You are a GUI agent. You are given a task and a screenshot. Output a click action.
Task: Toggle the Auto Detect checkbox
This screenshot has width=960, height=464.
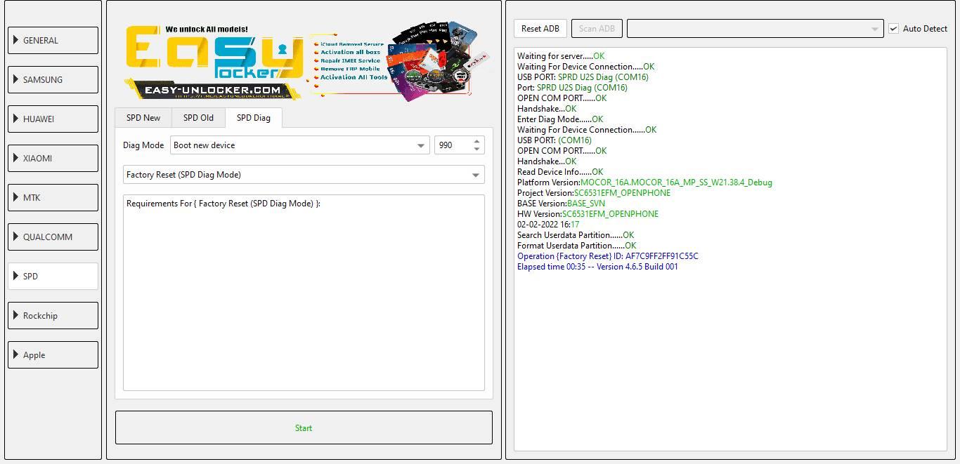click(x=894, y=28)
